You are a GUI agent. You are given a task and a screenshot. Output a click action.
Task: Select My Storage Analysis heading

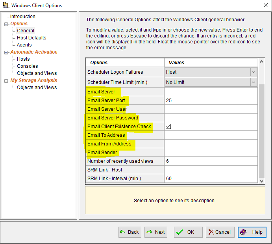tap(33, 80)
